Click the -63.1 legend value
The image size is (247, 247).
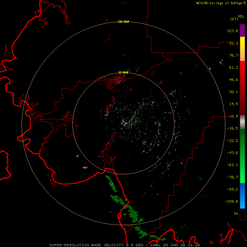(232, 165)
